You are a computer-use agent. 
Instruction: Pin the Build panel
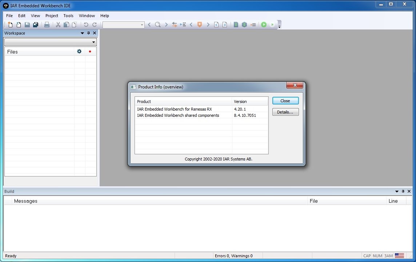tap(403, 191)
